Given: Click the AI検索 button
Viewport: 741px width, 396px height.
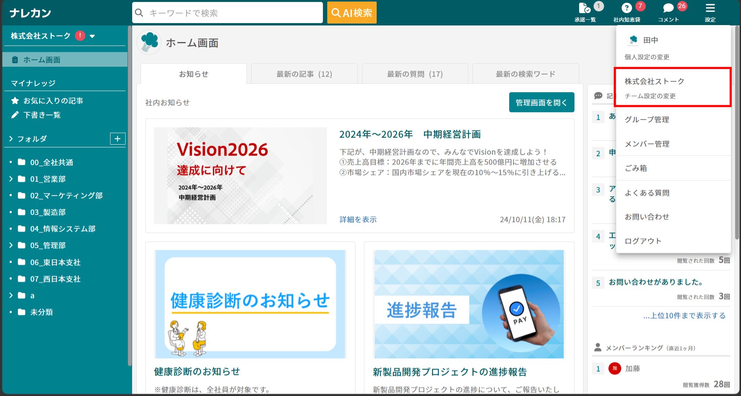Looking at the screenshot, I should tap(352, 13).
